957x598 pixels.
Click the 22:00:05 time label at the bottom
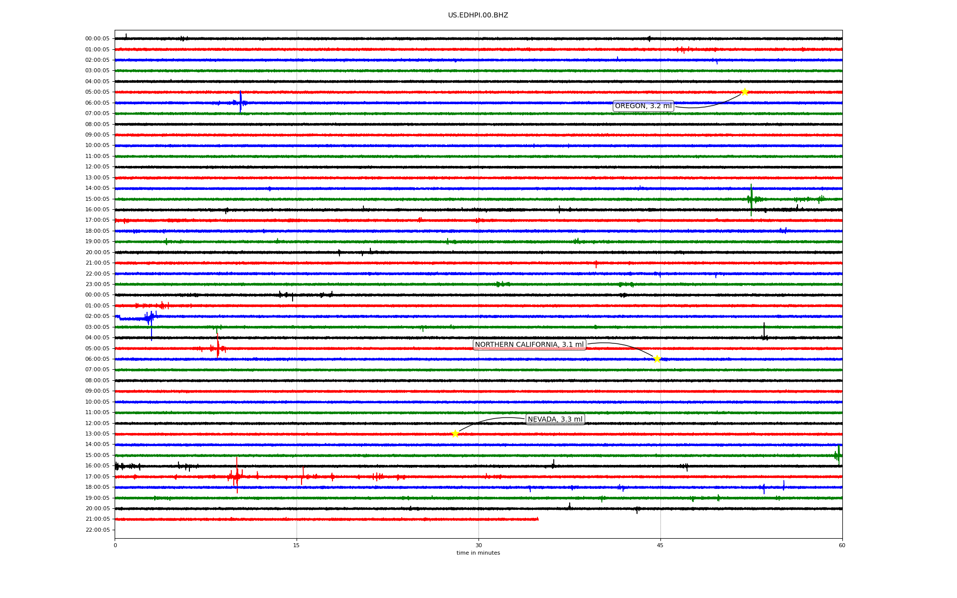pyautogui.click(x=97, y=530)
